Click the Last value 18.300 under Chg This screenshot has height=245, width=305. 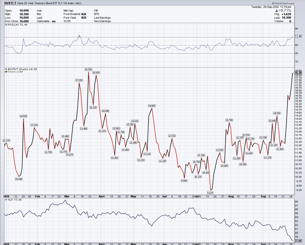pyautogui.click(x=286, y=17)
